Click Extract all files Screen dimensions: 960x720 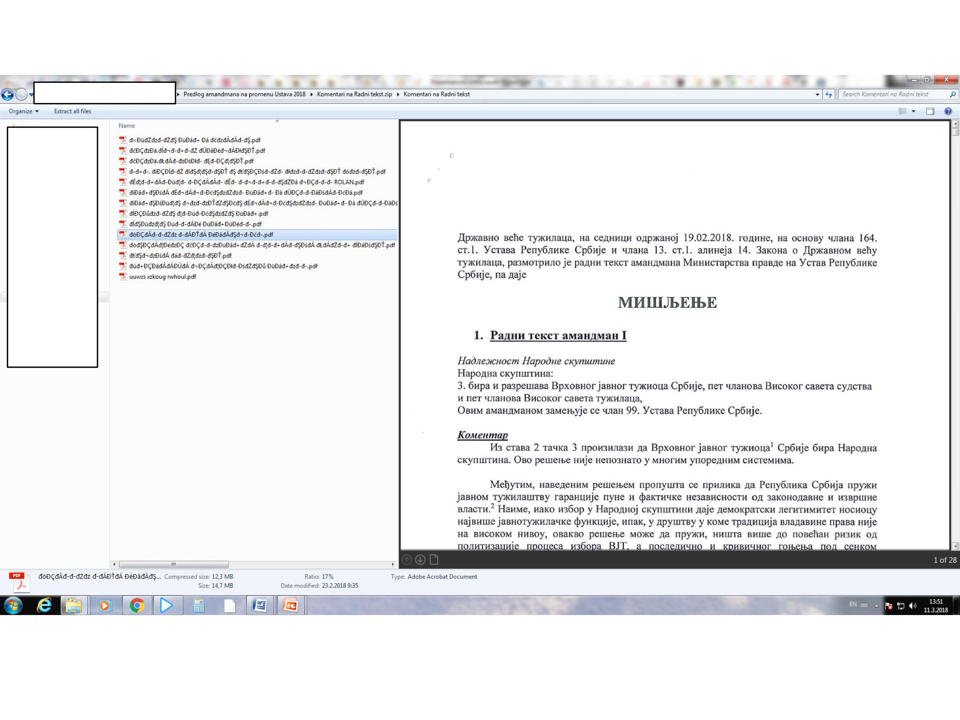coord(72,111)
